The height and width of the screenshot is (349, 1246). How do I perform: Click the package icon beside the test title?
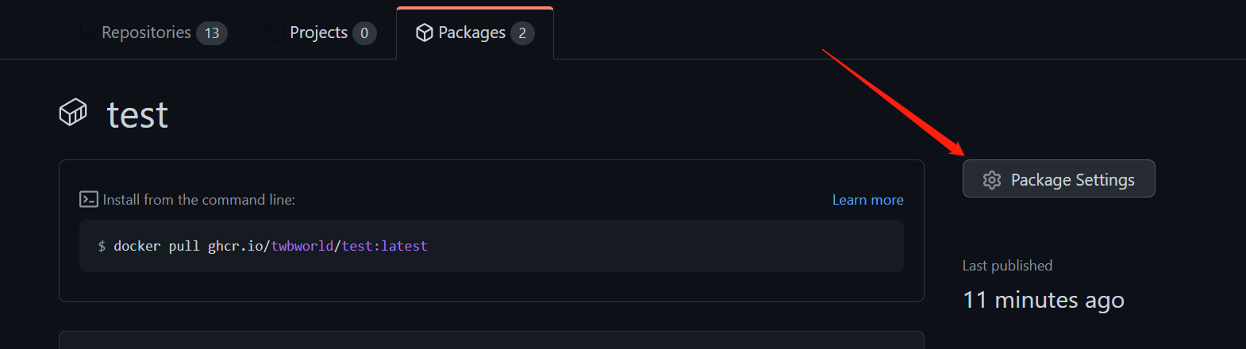point(73,113)
